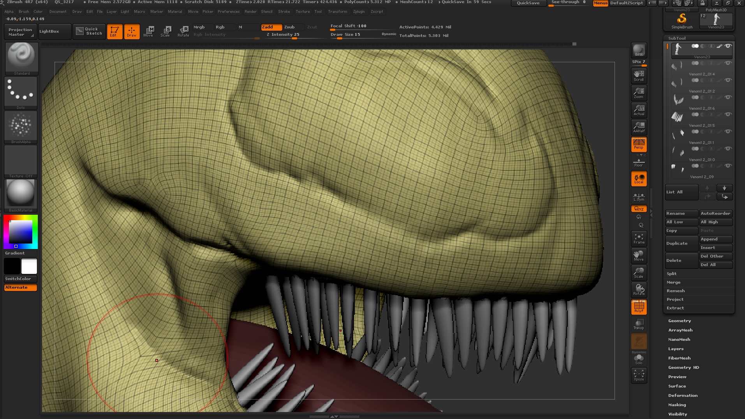Toggle XYZ rotation mode
Image resolution: width=745 pixels, height=419 pixels.
(639, 209)
